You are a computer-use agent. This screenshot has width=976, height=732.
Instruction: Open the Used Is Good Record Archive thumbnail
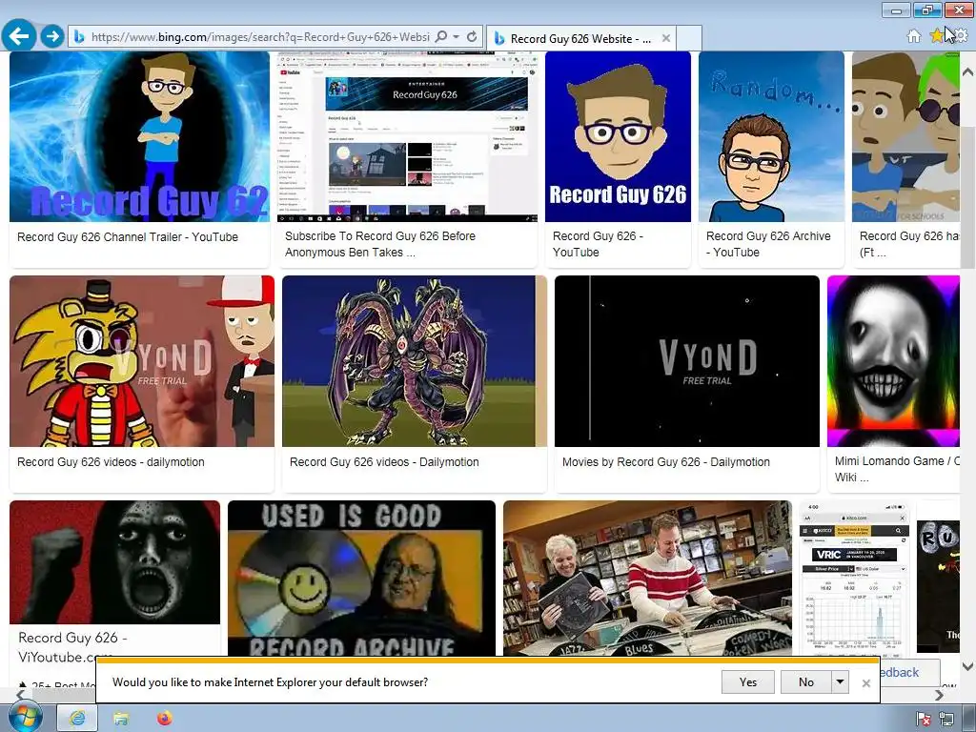[361, 578]
